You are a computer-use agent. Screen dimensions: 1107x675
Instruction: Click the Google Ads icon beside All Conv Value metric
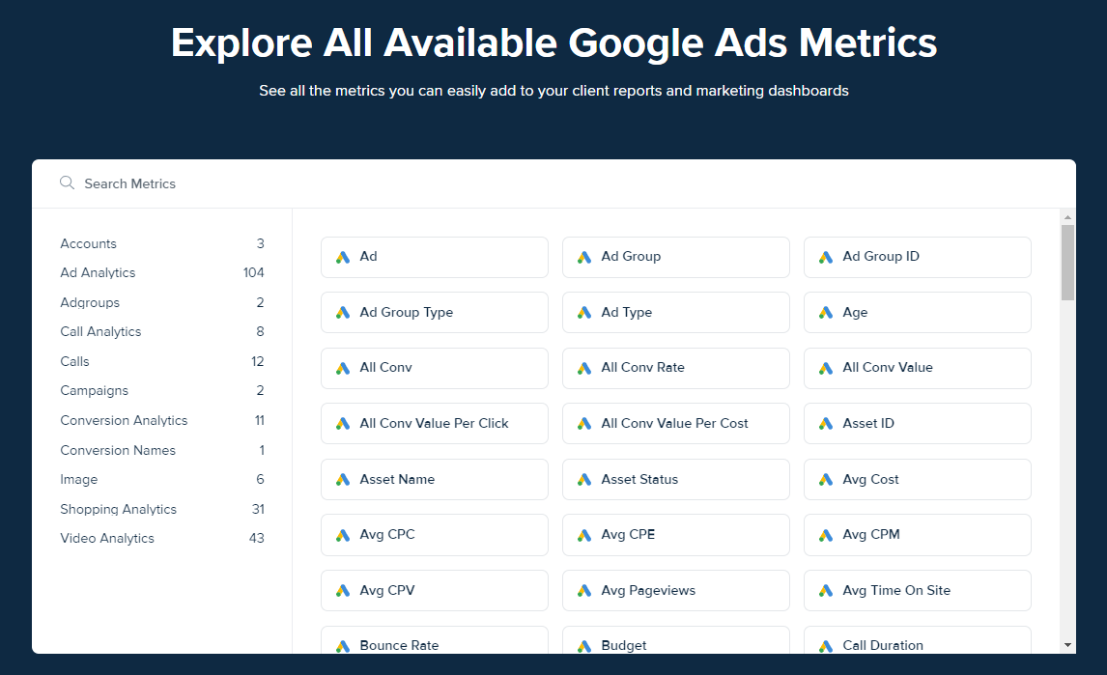[x=826, y=369]
